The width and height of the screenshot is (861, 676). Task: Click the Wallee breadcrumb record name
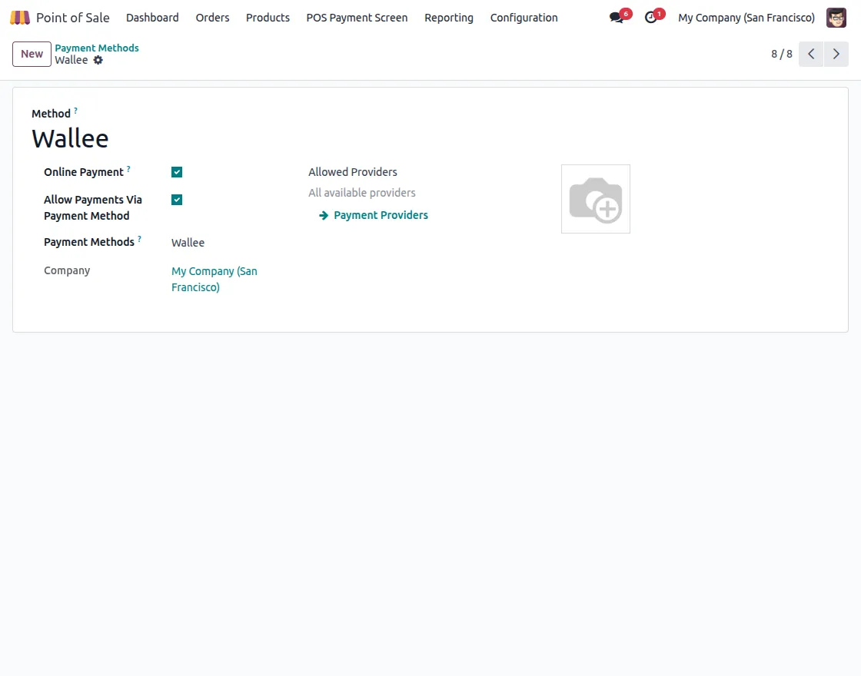(71, 61)
